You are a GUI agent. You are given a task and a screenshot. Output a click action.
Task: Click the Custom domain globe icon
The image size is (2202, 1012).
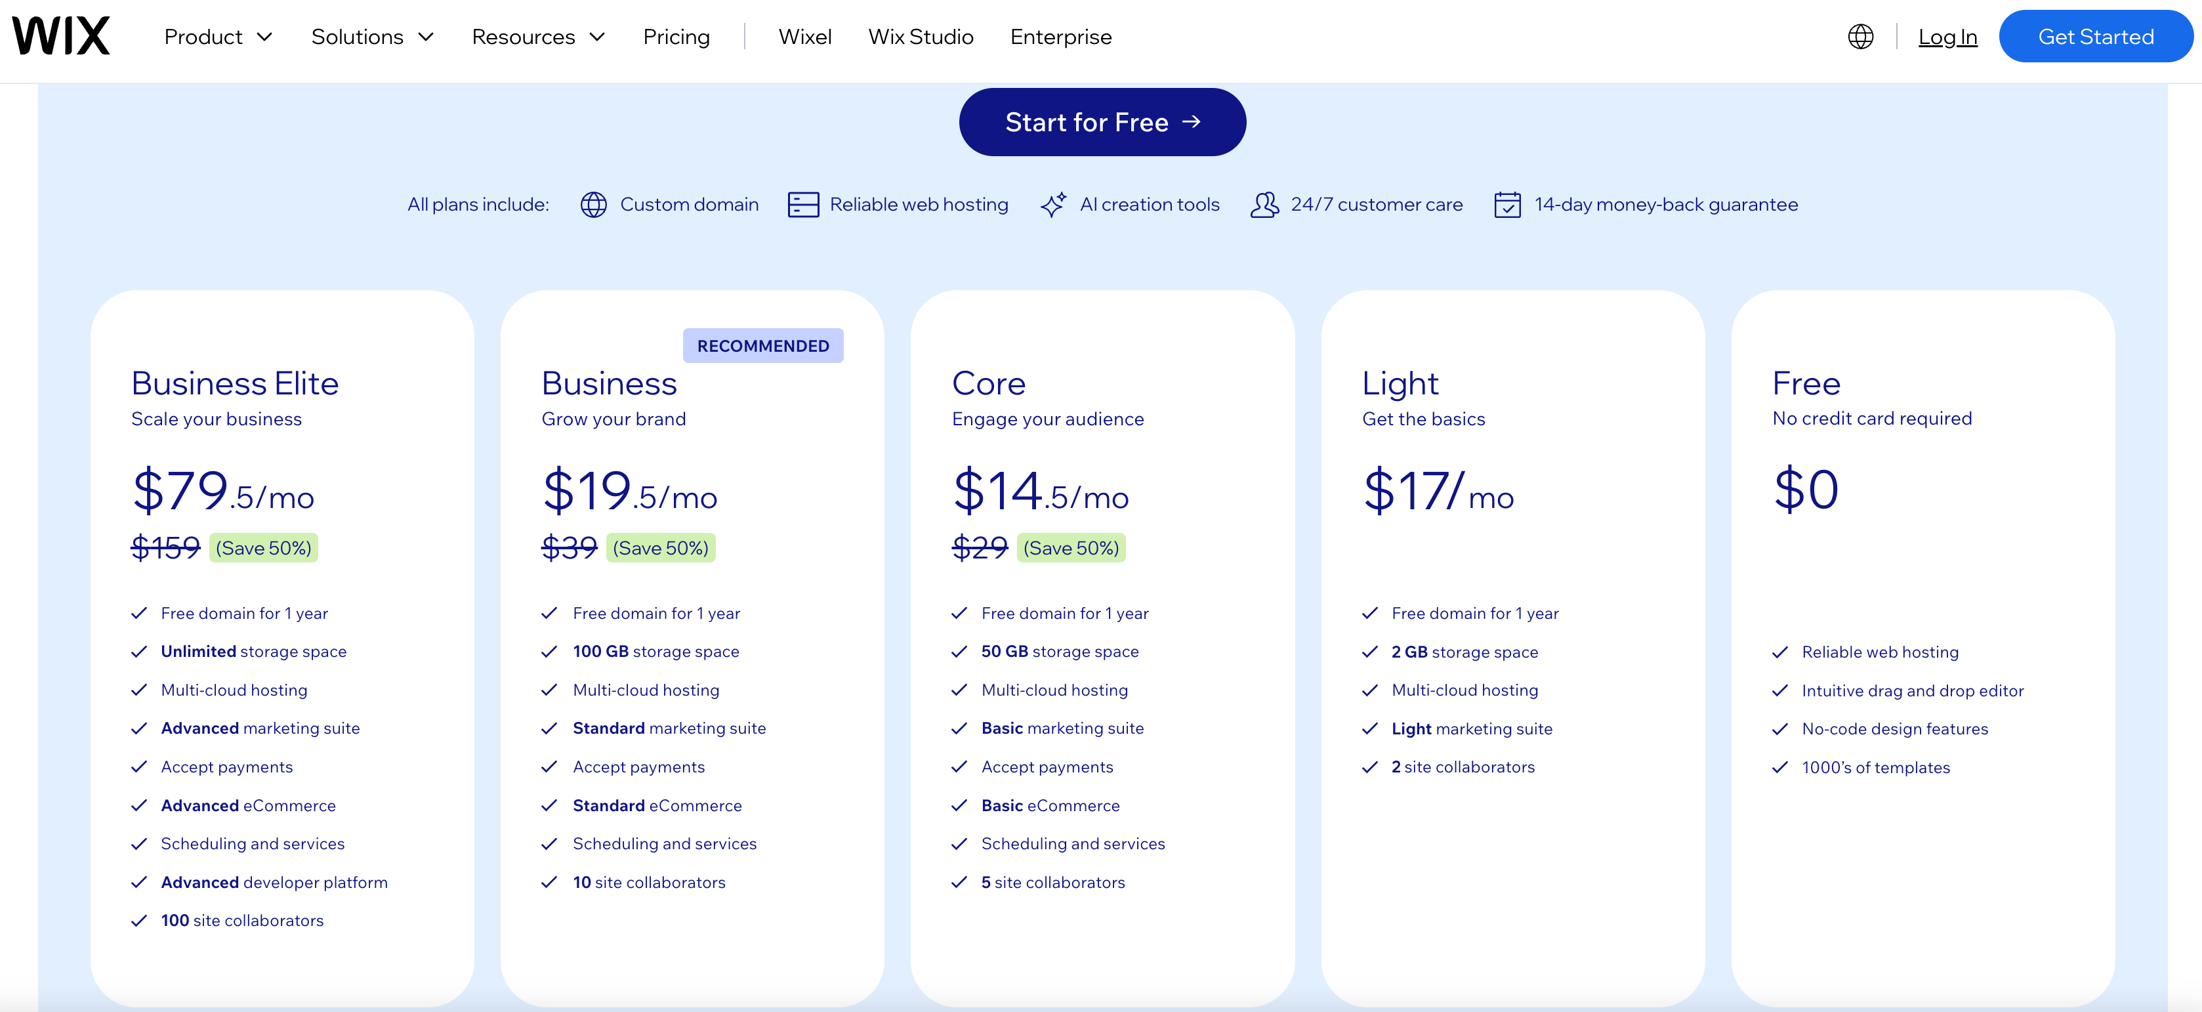(x=593, y=205)
